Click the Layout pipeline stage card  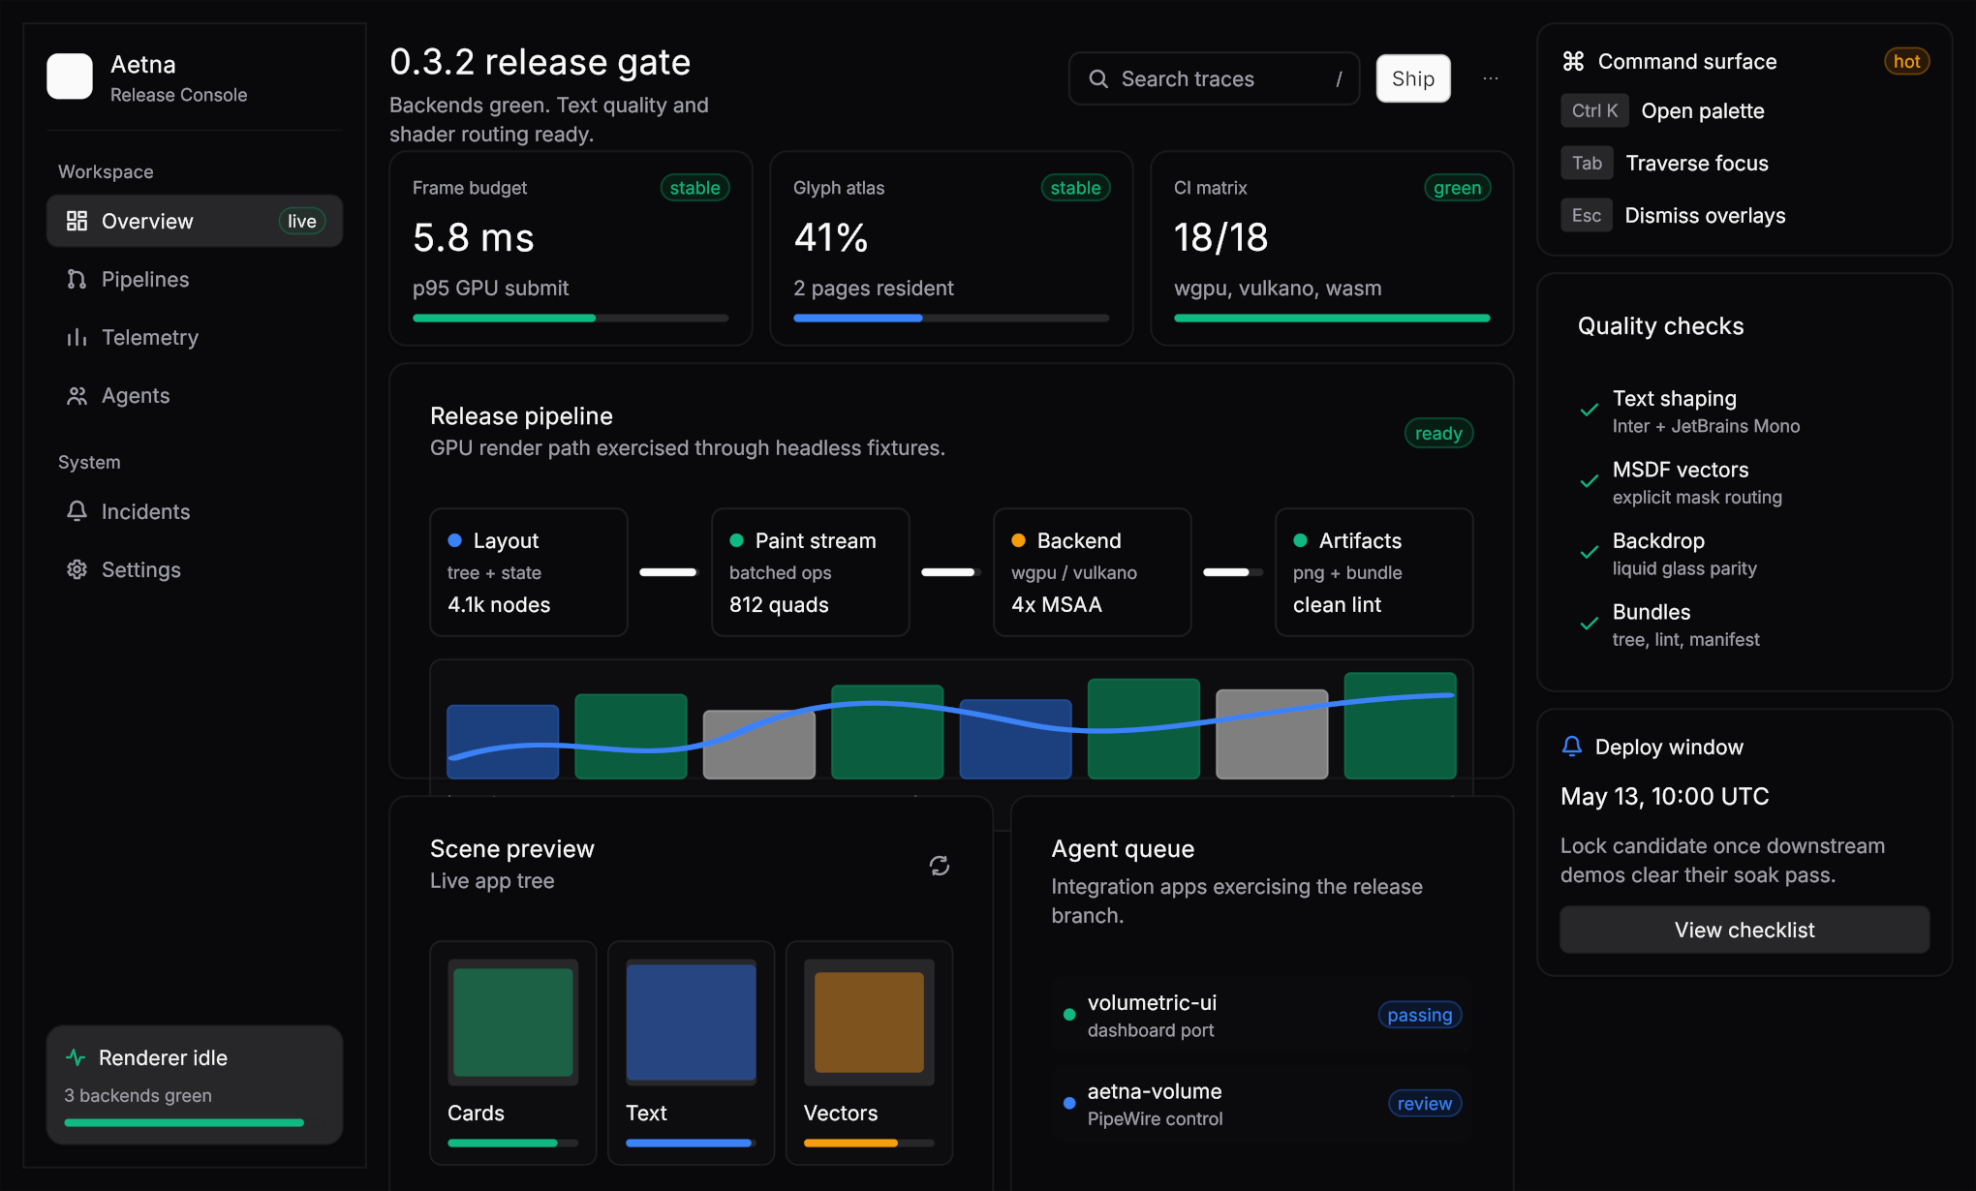(529, 572)
